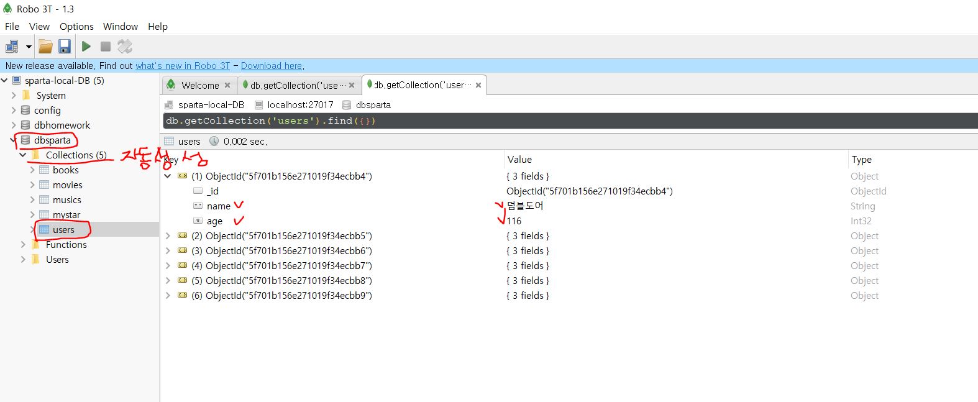Screen dimensions: 978x402
Task: Select the System folder icon
Action: [x=25, y=95]
